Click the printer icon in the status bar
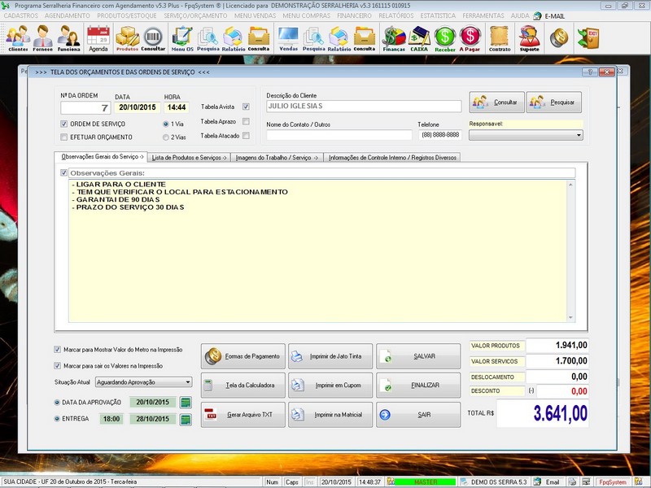The width and height of the screenshot is (651, 488). click(x=573, y=481)
